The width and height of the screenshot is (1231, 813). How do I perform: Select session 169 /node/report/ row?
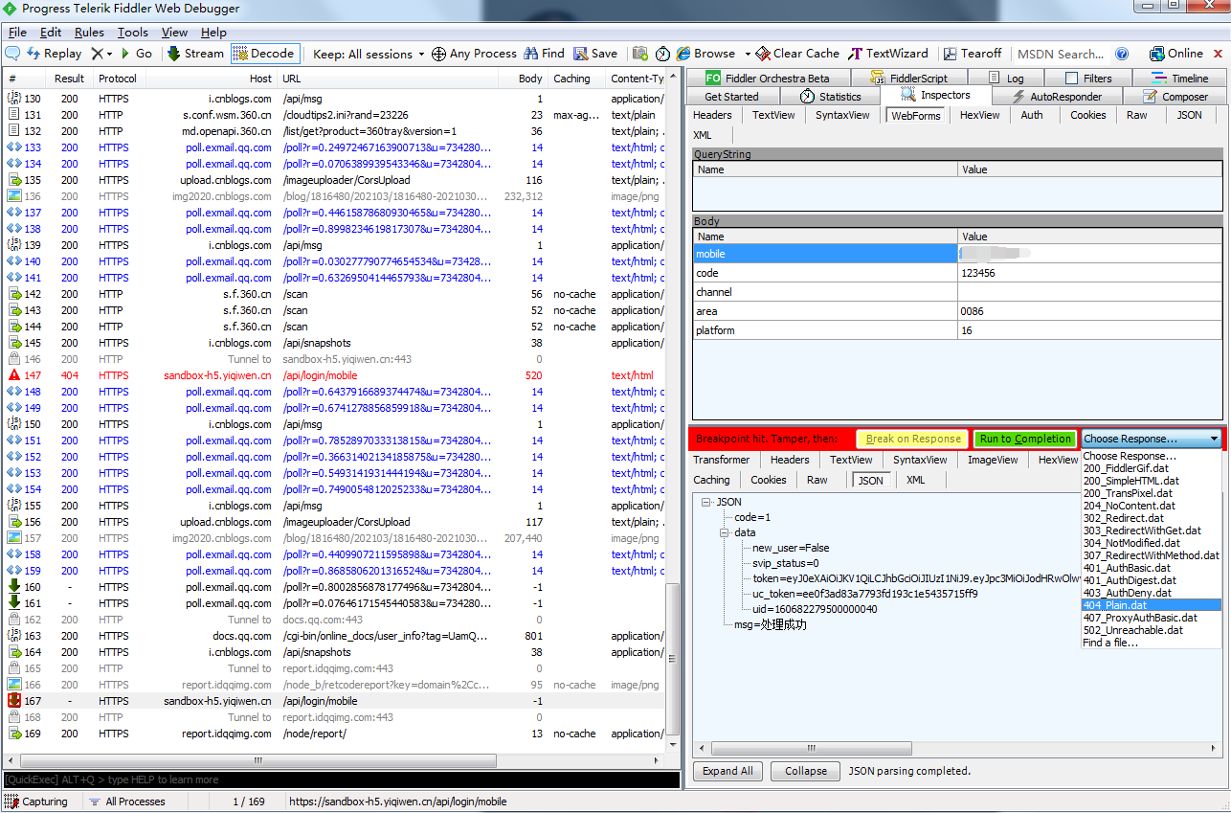coord(335,734)
